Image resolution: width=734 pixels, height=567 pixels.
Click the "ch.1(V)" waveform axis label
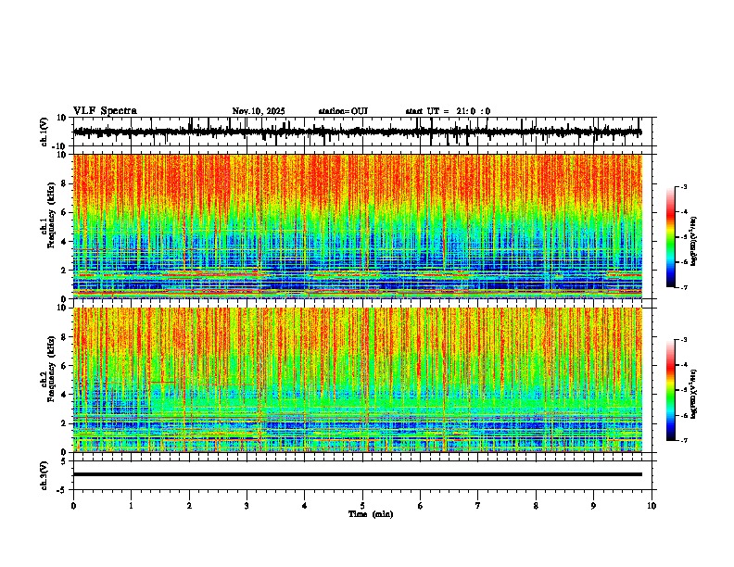pyautogui.click(x=44, y=132)
